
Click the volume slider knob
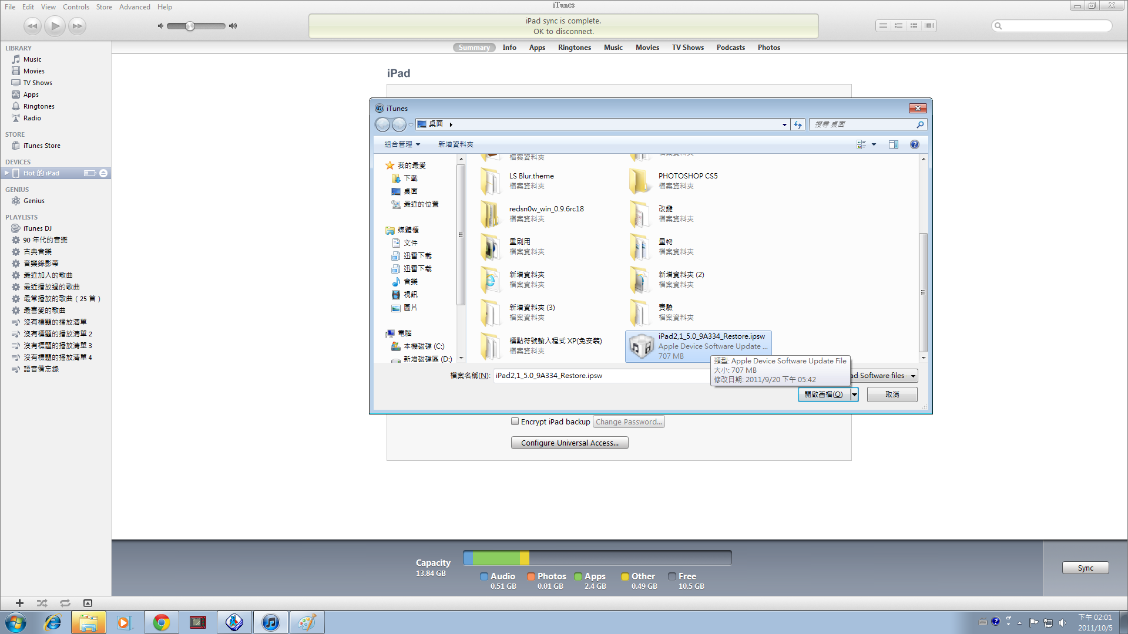[x=190, y=26]
